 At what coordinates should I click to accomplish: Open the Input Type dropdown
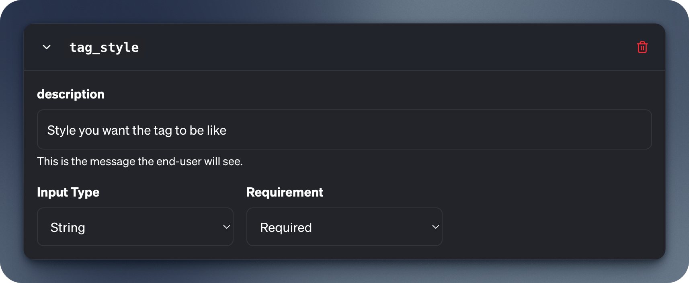tap(135, 227)
